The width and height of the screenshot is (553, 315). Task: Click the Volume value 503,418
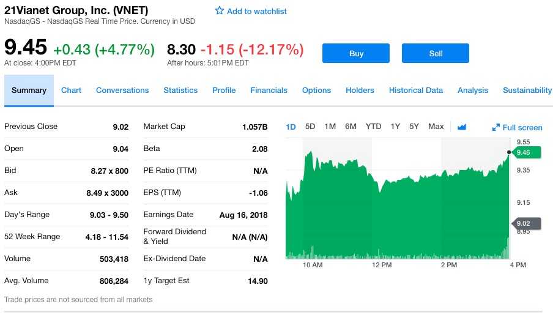[x=114, y=259]
